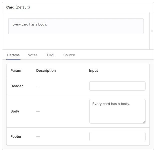Focus the Body textarea
The image size is (156, 152).
pyautogui.click(x=117, y=111)
